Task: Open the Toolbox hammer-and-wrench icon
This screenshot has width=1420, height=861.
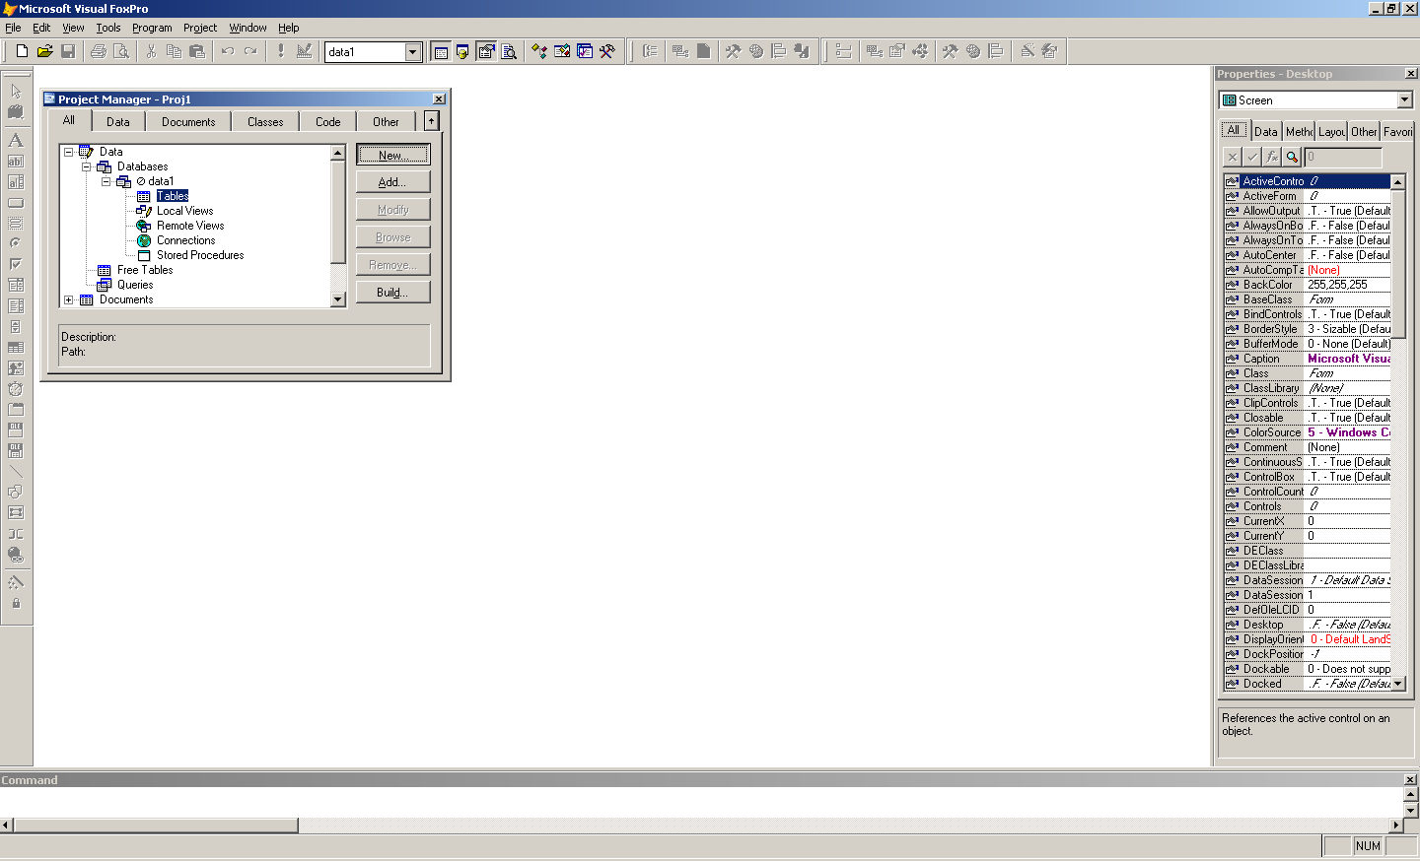Action: click(607, 51)
